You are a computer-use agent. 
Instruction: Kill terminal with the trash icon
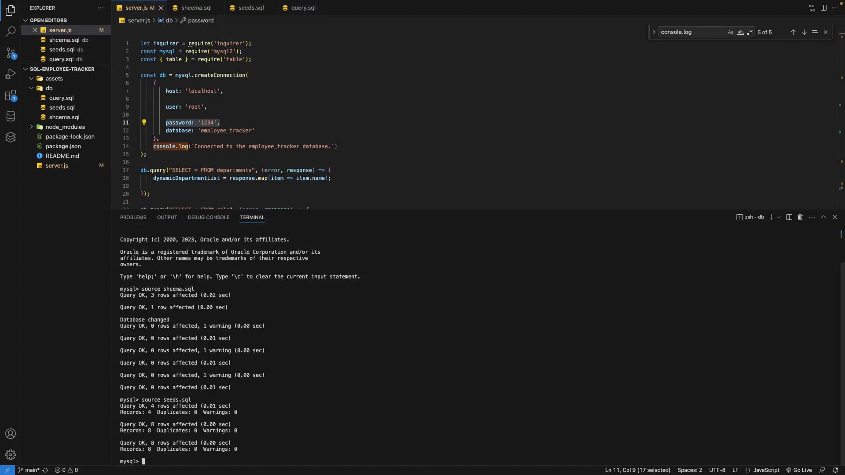(x=801, y=217)
